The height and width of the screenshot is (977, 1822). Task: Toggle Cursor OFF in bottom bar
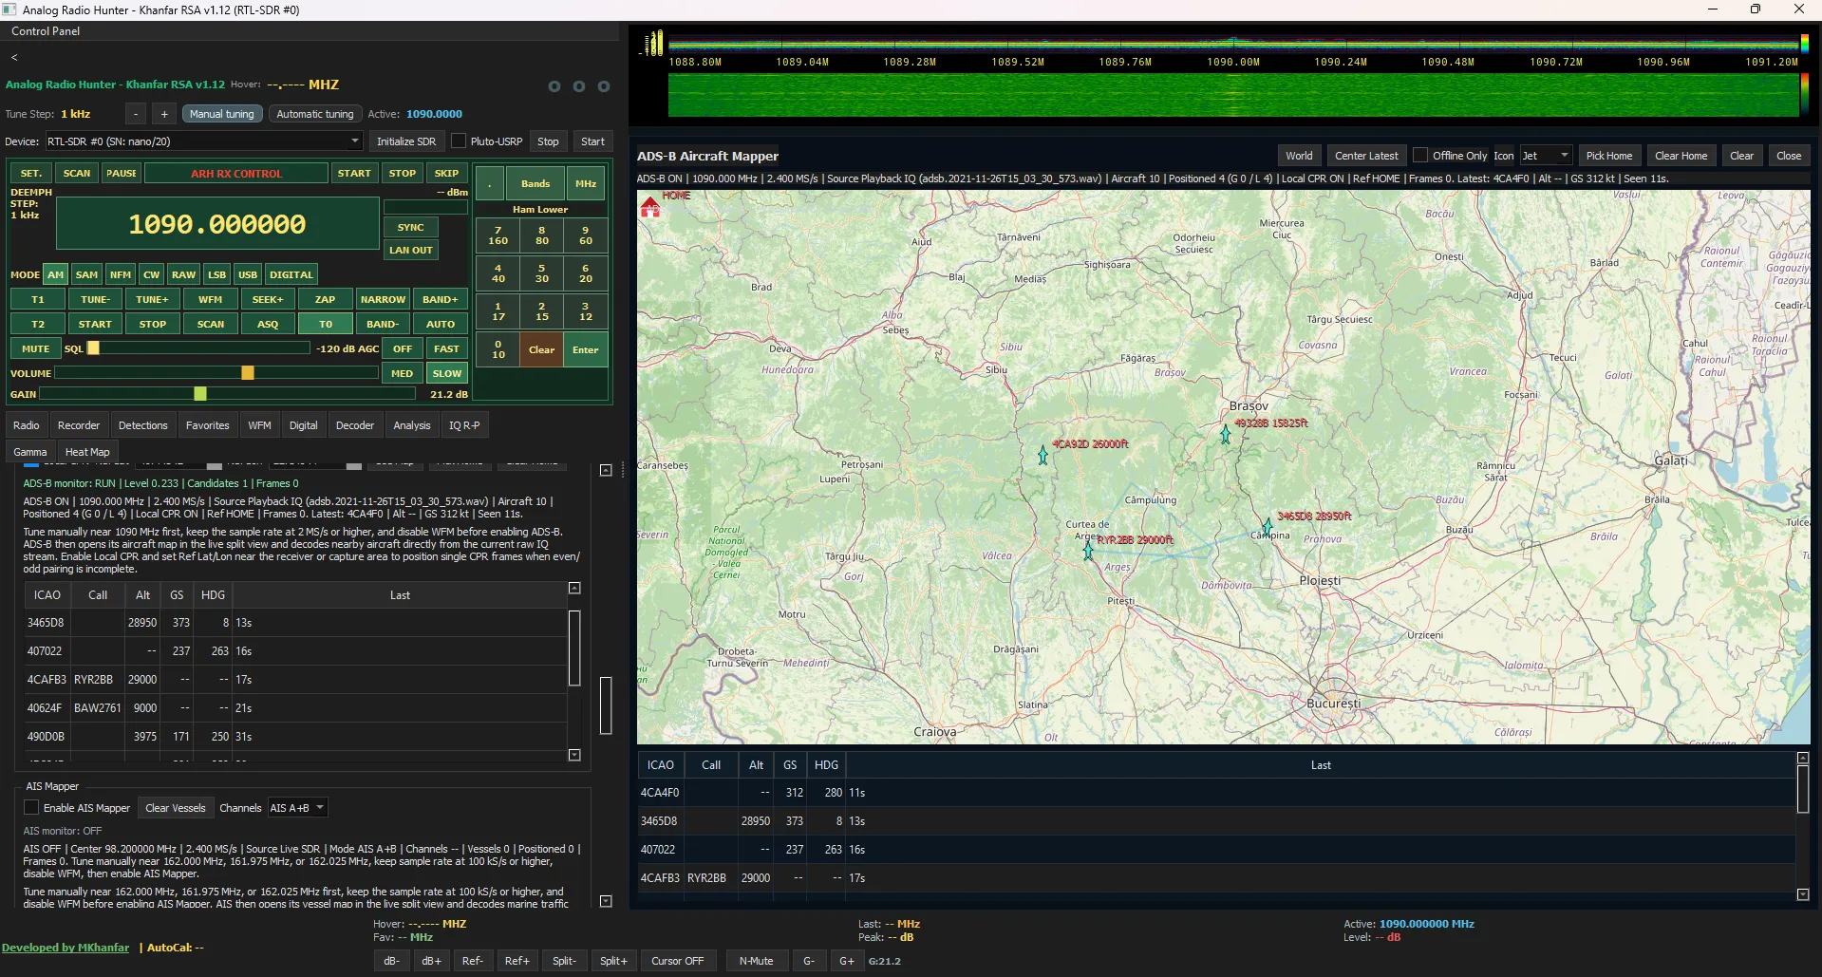678,961
